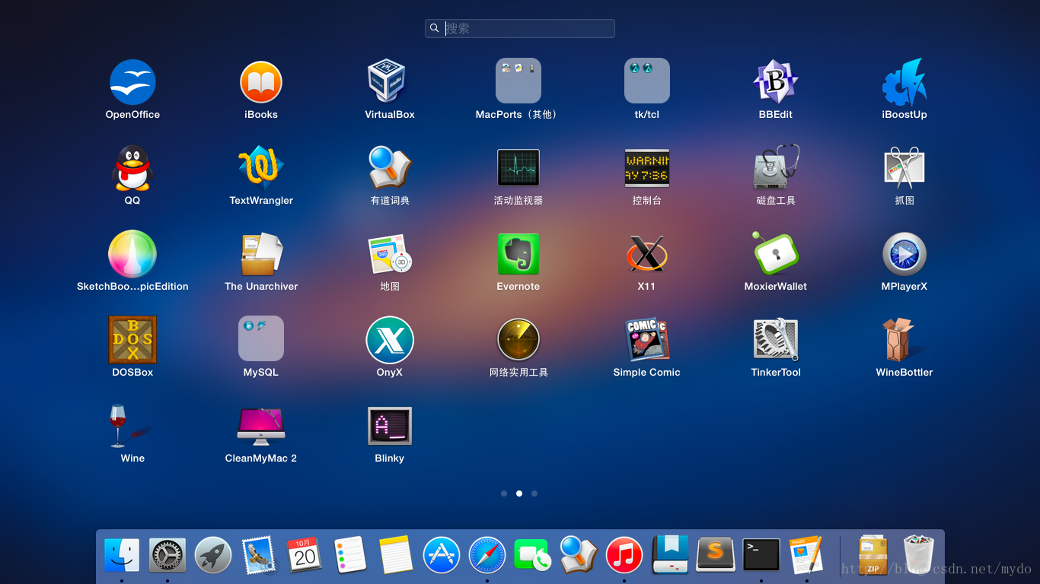
Task: Go to the first Launchpad page dot
Action: (504, 494)
